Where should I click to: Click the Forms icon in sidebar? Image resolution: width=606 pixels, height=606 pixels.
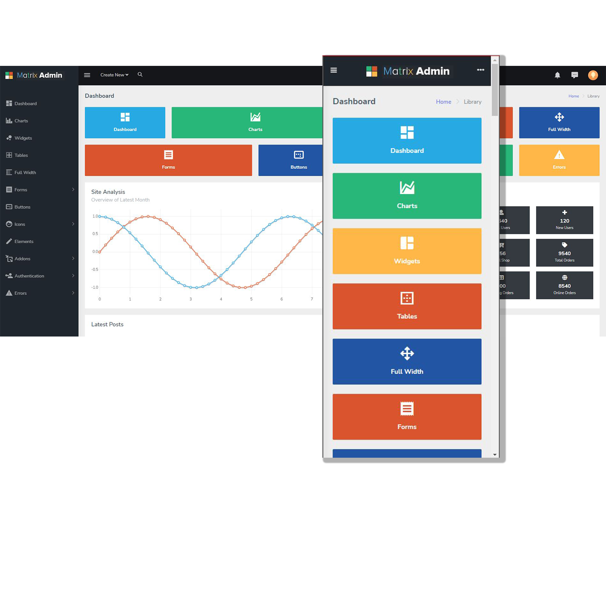point(9,189)
